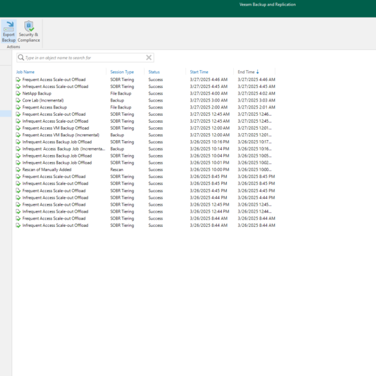Viewport: 376px width, 376px height.
Task: Select NetApp Backup job name
Action: click(37, 94)
